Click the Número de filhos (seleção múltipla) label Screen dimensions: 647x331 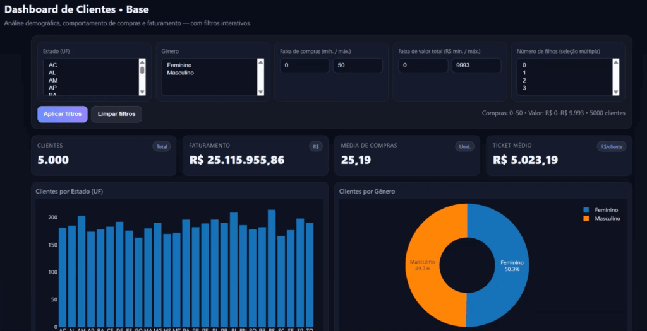click(x=559, y=52)
